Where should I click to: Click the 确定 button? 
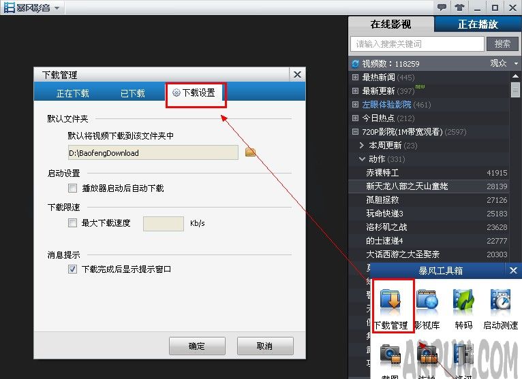coord(197,346)
